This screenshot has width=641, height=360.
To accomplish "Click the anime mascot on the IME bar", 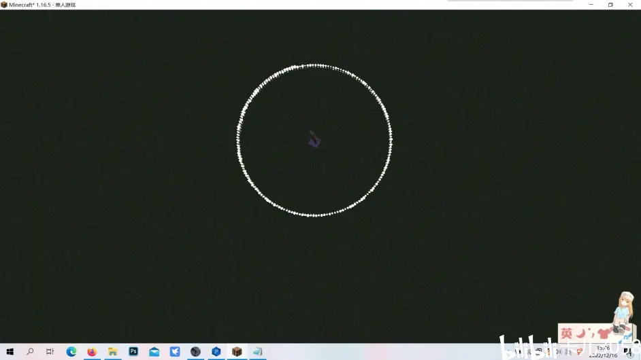I will (x=624, y=311).
